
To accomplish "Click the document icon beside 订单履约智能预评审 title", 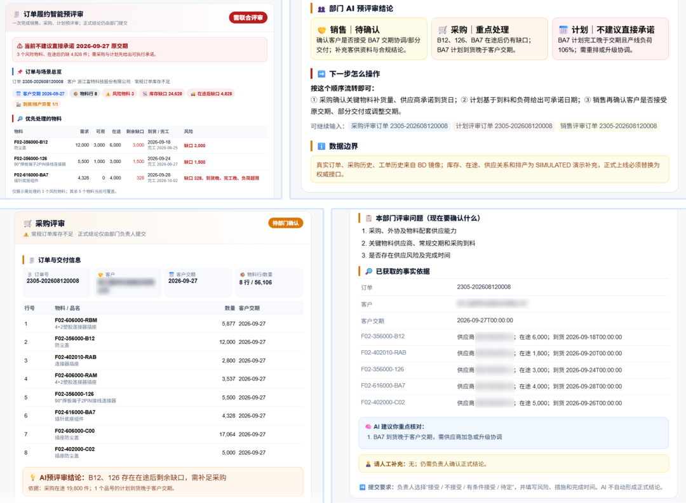I will pos(16,15).
